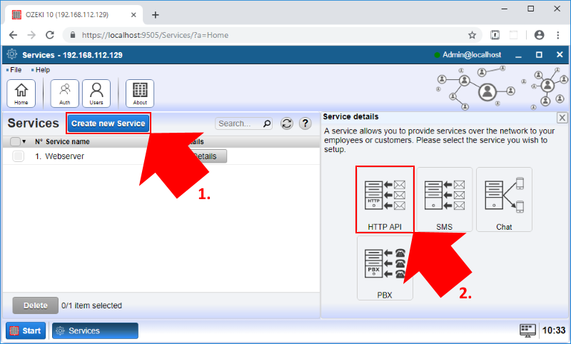This screenshot has height=344, width=571.
Task: Open the About toolbar icon
Action: pos(140,93)
